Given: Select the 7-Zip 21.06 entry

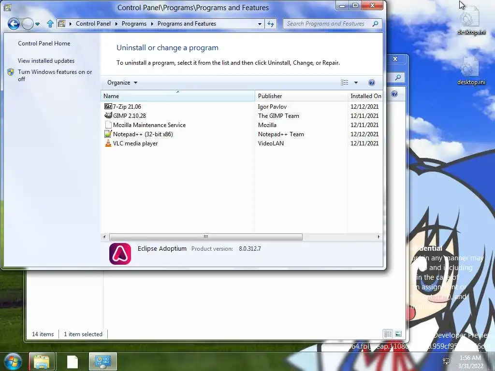Looking at the screenshot, I should pyautogui.click(x=127, y=107).
